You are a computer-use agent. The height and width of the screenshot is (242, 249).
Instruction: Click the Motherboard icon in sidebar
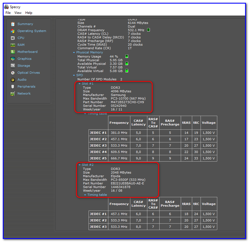[13, 52]
